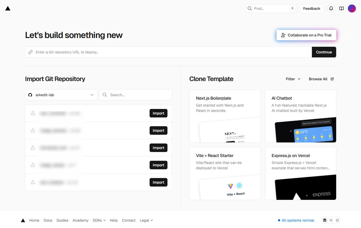
Task: Switch to dark theme
Action: [x=338, y=220]
